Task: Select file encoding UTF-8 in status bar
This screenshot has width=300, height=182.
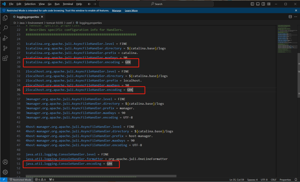Action: coord(264,180)
